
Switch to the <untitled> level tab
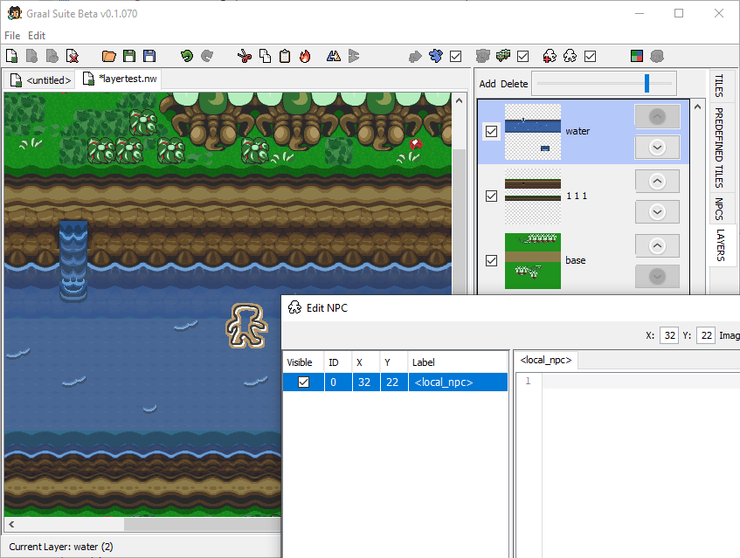coord(41,79)
